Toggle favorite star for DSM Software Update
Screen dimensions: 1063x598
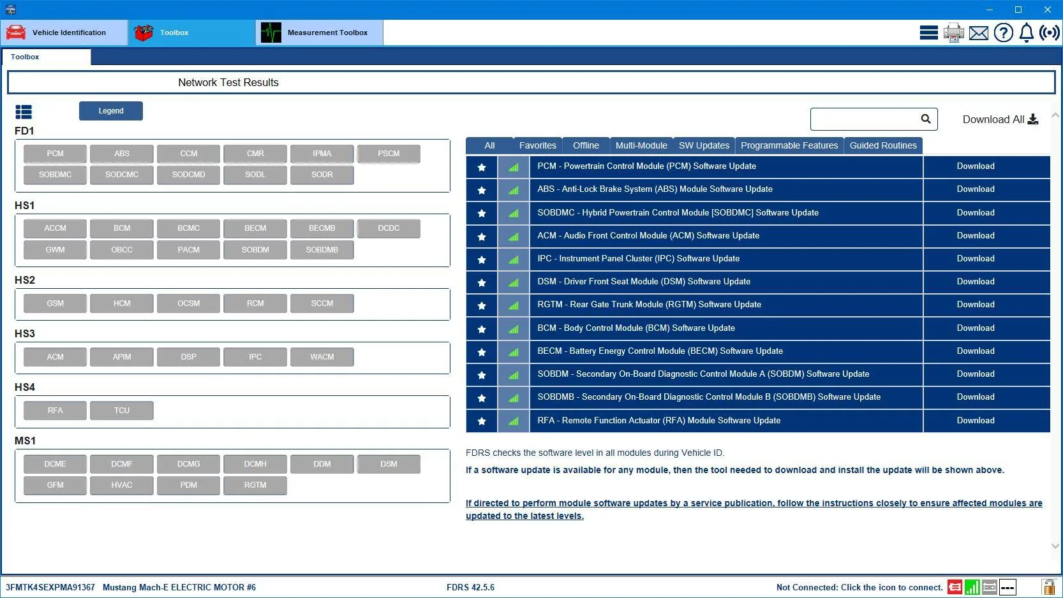pyautogui.click(x=482, y=282)
